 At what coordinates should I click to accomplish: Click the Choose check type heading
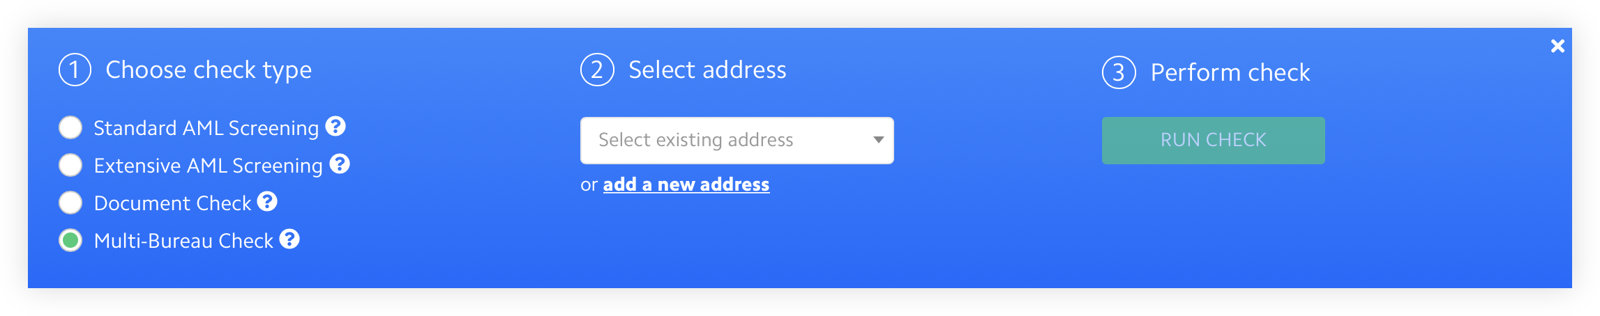(209, 70)
